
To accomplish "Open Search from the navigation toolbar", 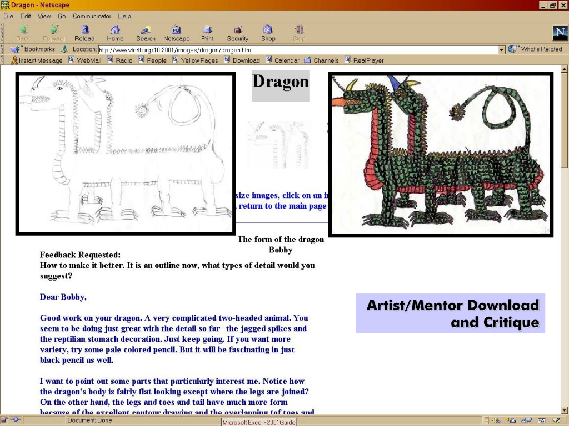I will [146, 33].
